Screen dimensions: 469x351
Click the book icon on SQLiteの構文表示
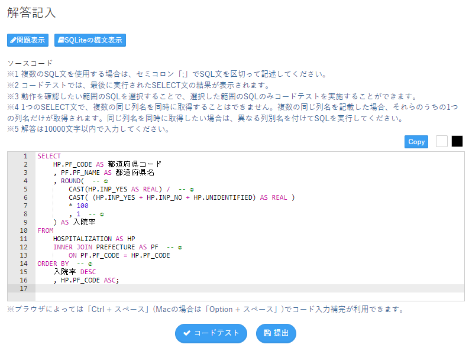tap(61, 40)
